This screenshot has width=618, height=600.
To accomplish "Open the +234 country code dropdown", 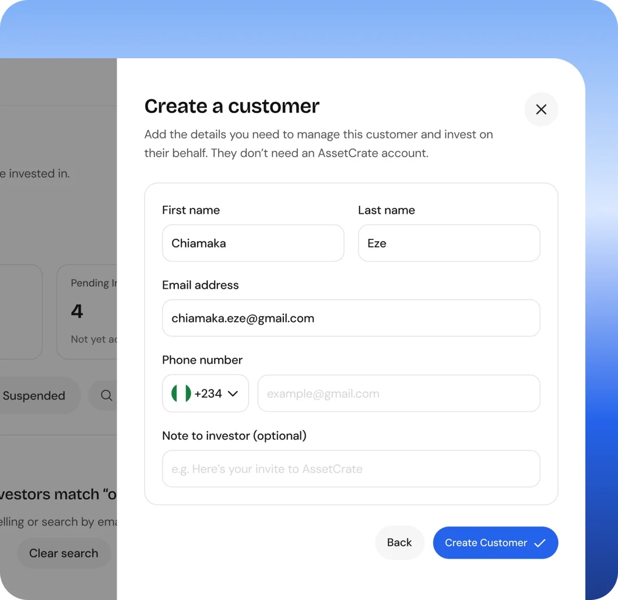I will pos(205,393).
